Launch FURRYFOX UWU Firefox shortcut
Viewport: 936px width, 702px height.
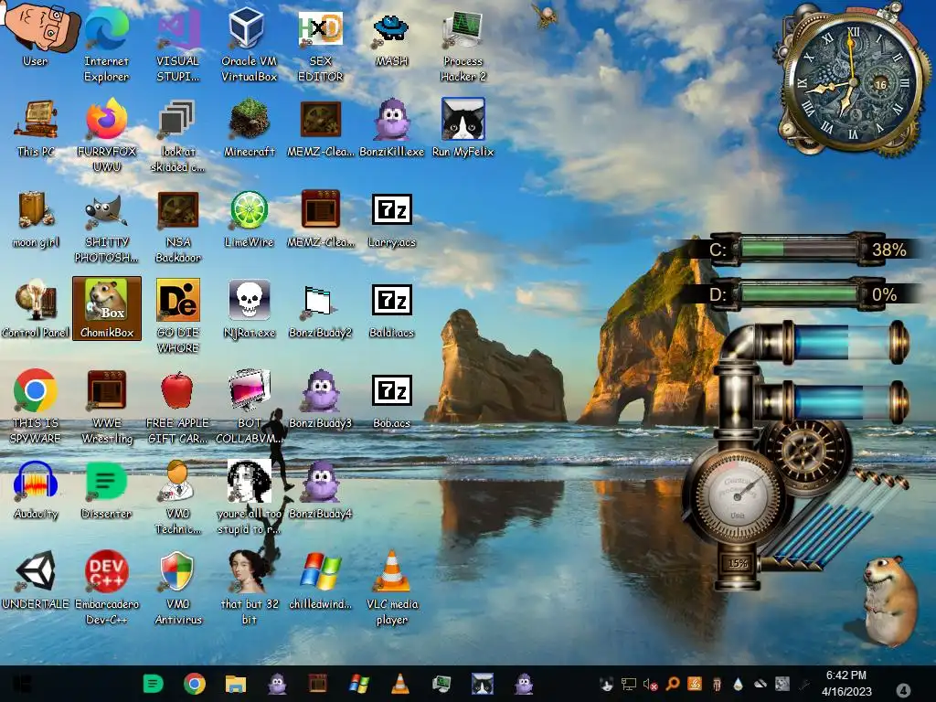coord(106,135)
